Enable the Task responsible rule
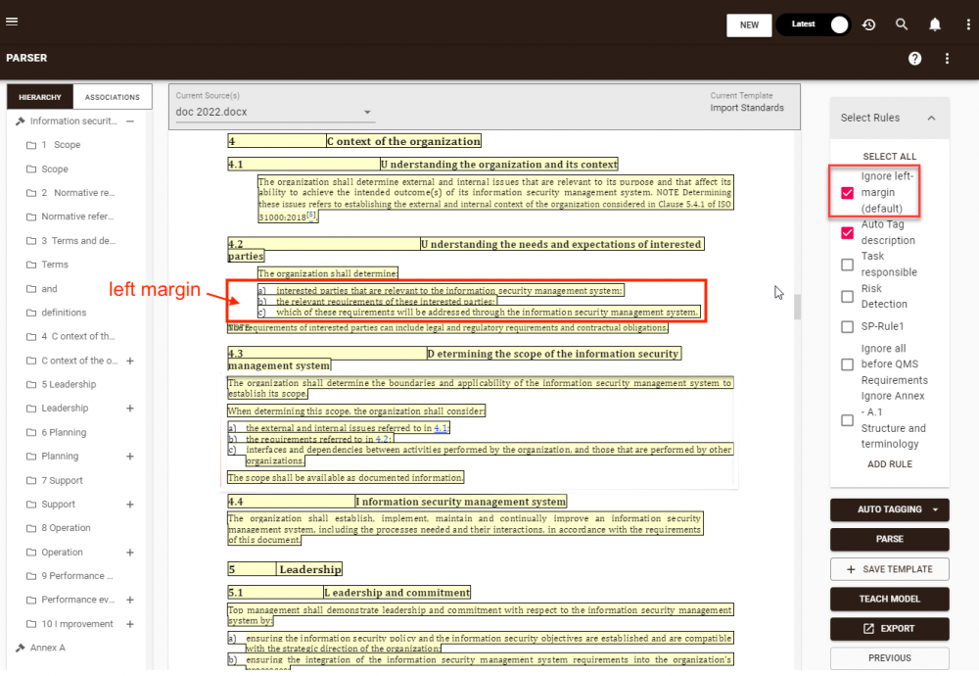Screen dimensions: 979x676 tap(847, 264)
